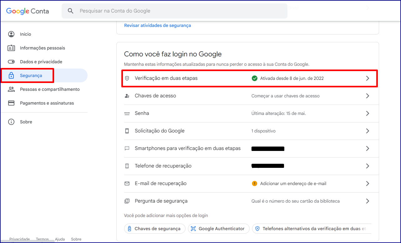Click 'Como você faz login no Google' heading

click(x=173, y=54)
